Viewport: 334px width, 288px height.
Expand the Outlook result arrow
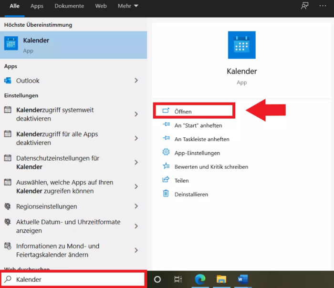click(x=136, y=81)
